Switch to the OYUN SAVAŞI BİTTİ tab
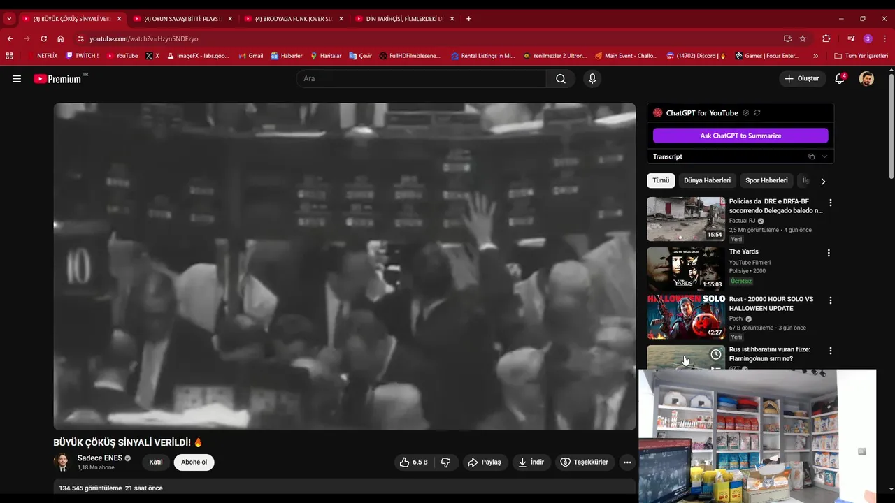The height and width of the screenshot is (503, 895). (x=182, y=19)
